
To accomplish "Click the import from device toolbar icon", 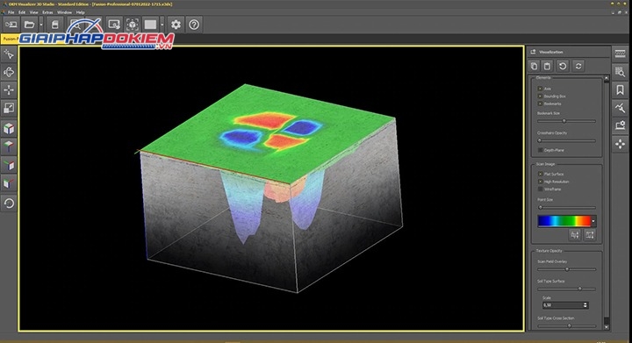I will coord(11,25).
